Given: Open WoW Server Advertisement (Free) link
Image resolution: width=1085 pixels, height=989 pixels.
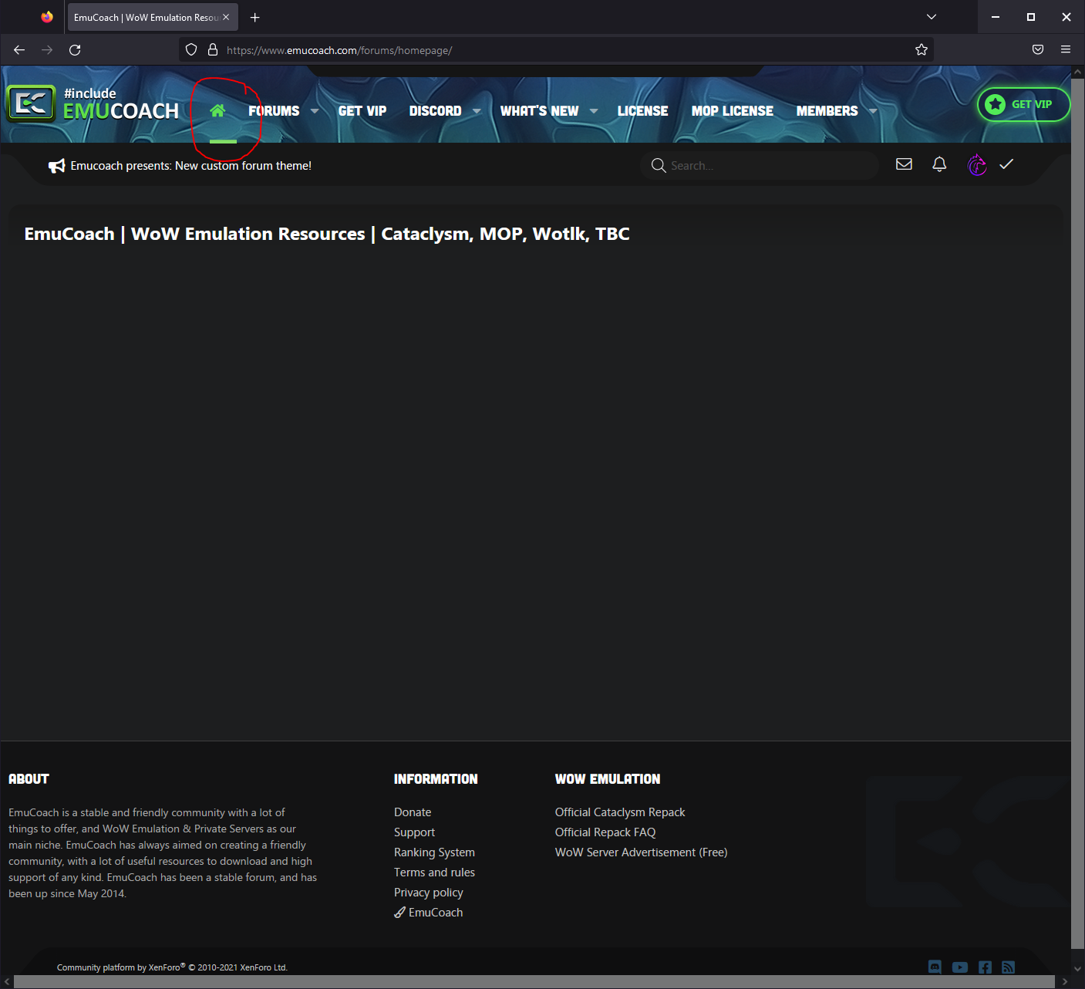Looking at the screenshot, I should (642, 852).
